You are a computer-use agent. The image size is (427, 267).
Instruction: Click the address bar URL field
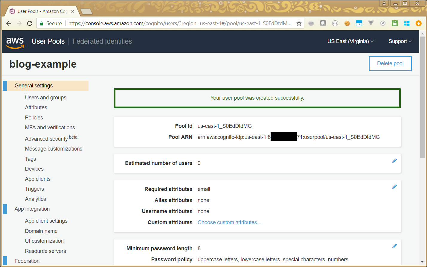pos(179,23)
